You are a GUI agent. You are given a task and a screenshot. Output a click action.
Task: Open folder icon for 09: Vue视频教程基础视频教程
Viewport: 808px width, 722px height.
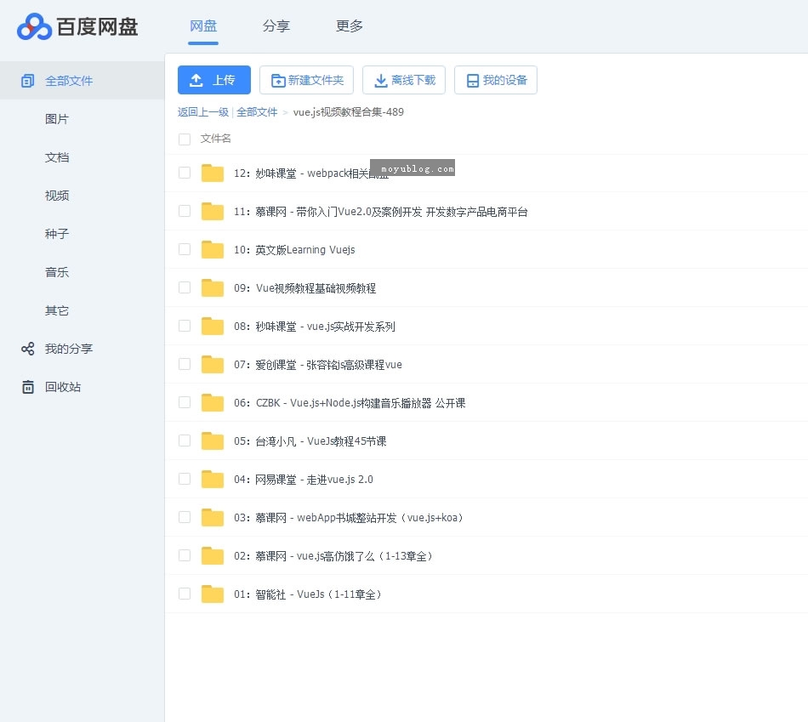[213, 288]
